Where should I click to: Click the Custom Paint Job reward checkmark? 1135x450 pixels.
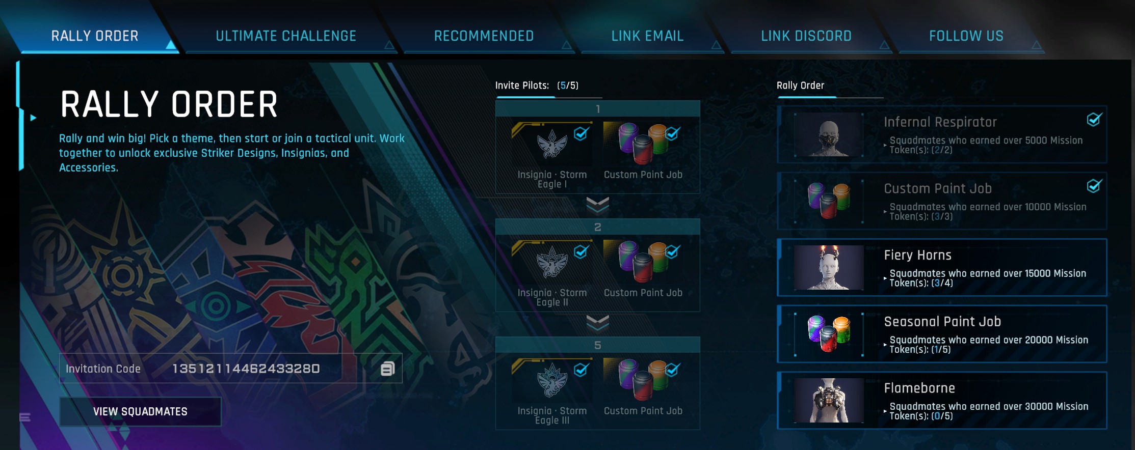pos(1094,186)
